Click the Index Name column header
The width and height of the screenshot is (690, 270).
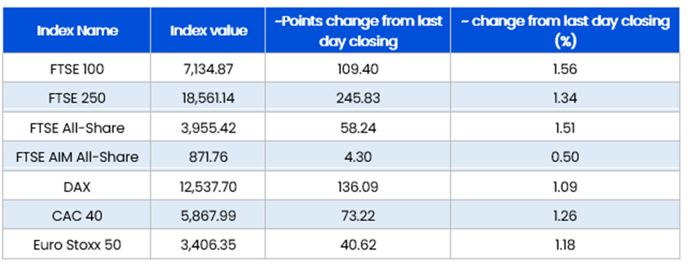(77, 31)
